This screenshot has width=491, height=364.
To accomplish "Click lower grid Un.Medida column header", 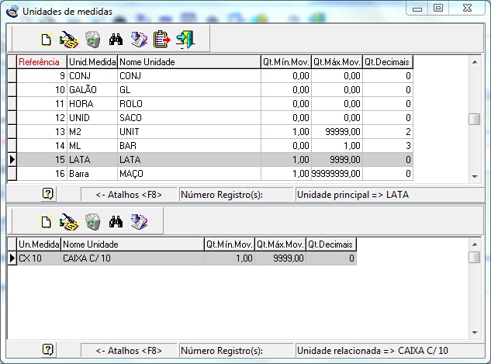I will point(39,244).
